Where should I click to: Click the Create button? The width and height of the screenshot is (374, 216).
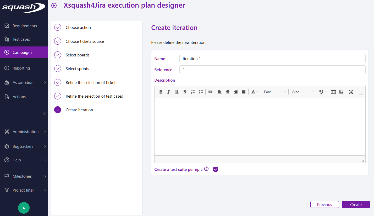coord(356,204)
